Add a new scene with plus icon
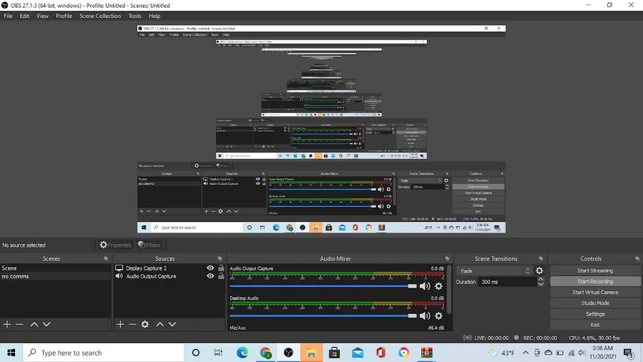This screenshot has height=362, width=643. (x=7, y=324)
